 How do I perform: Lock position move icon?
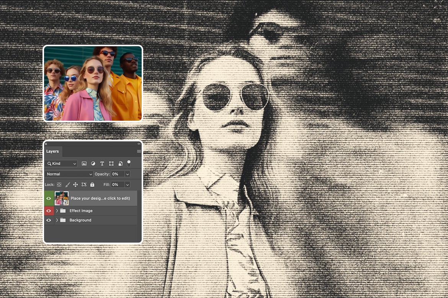coord(75,185)
